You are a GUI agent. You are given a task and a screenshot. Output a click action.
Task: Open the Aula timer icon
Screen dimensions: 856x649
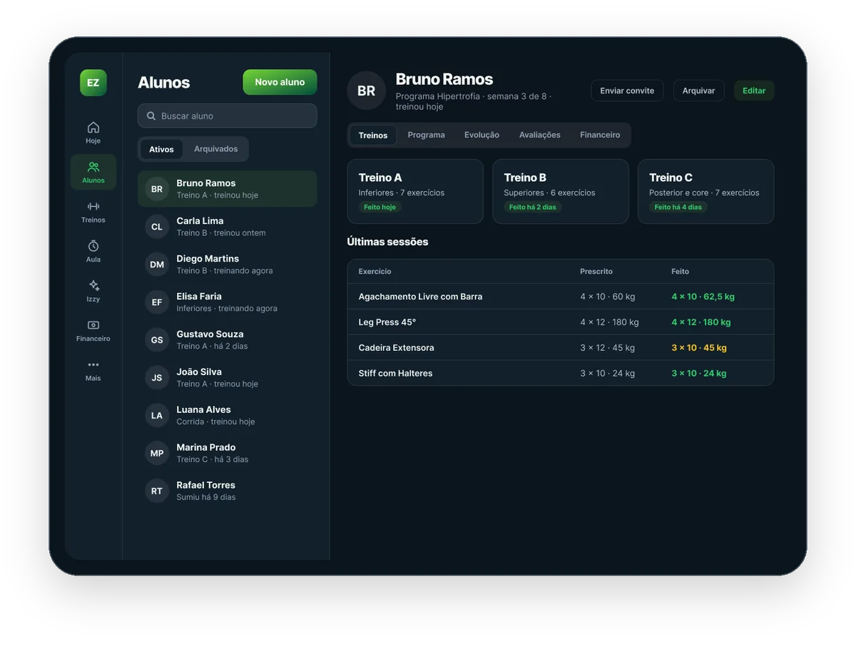(93, 246)
